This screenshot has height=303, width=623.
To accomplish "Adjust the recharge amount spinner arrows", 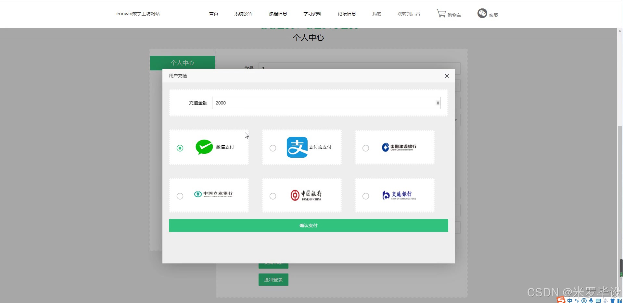I will point(438,103).
